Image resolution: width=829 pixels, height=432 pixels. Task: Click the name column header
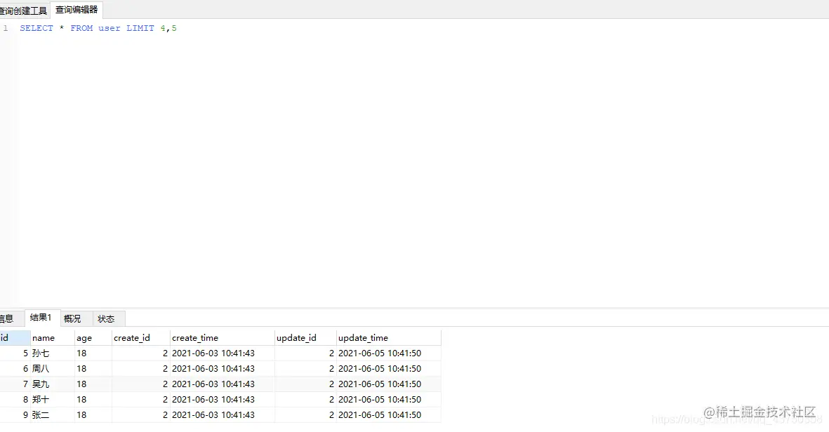pyautogui.click(x=53, y=338)
